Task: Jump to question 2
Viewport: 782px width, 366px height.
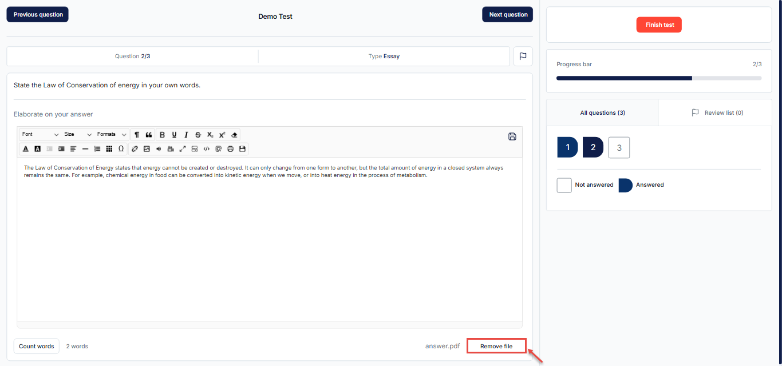Action: [593, 147]
